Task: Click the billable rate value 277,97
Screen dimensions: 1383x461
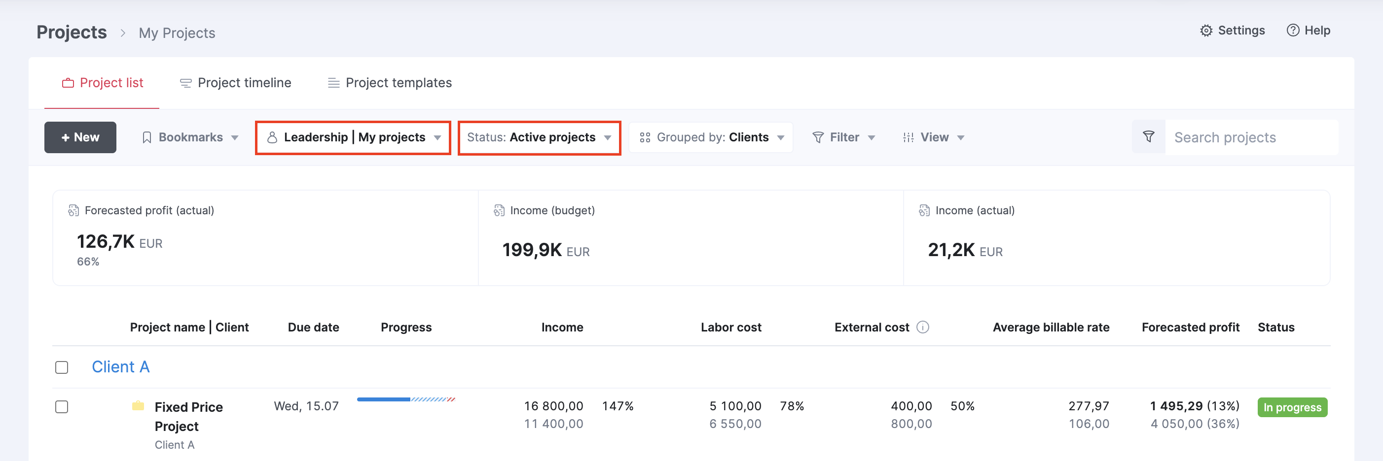Action: [x=1089, y=406]
